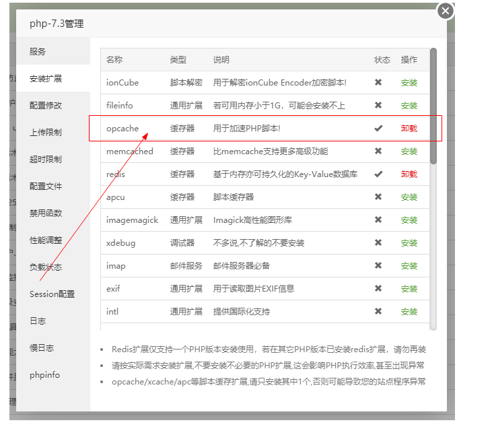Go to 上传限制 settings
The height and width of the screenshot is (433, 492).
pos(46,132)
